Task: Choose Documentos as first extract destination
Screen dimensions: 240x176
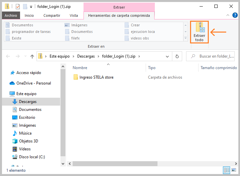Action: click(x=19, y=25)
